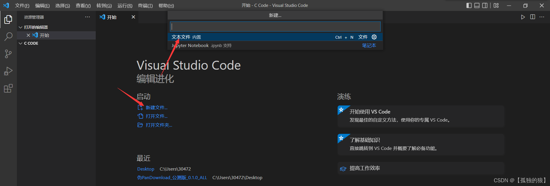The height and width of the screenshot is (186, 550).
Task: Open editor More Actions ellipsis
Action: pyautogui.click(x=542, y=17)
